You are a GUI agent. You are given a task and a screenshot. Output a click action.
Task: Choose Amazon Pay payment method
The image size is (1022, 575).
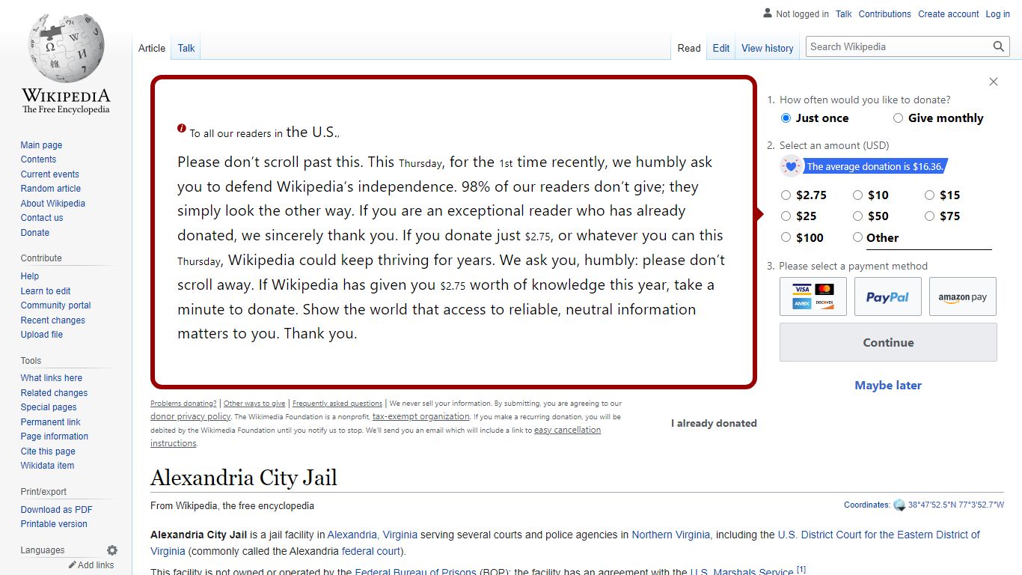963,296
